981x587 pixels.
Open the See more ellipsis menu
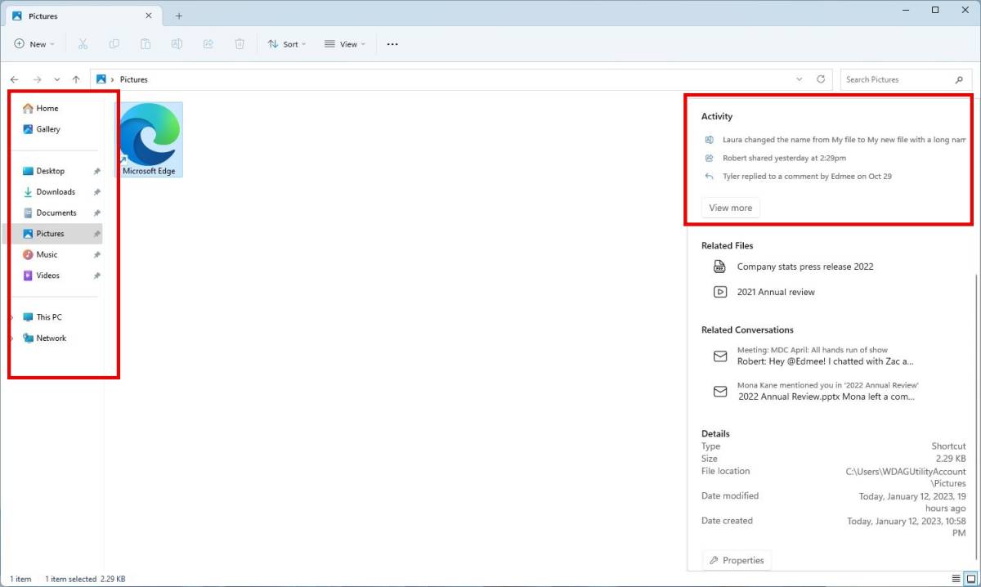(392, 44)
